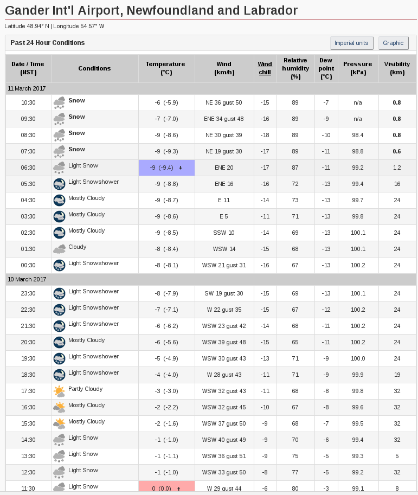Click the Mostly Cloudy night icon at 02:30
Image resolution: width=418 pixels, height=495 pixels.
[59, 233]
